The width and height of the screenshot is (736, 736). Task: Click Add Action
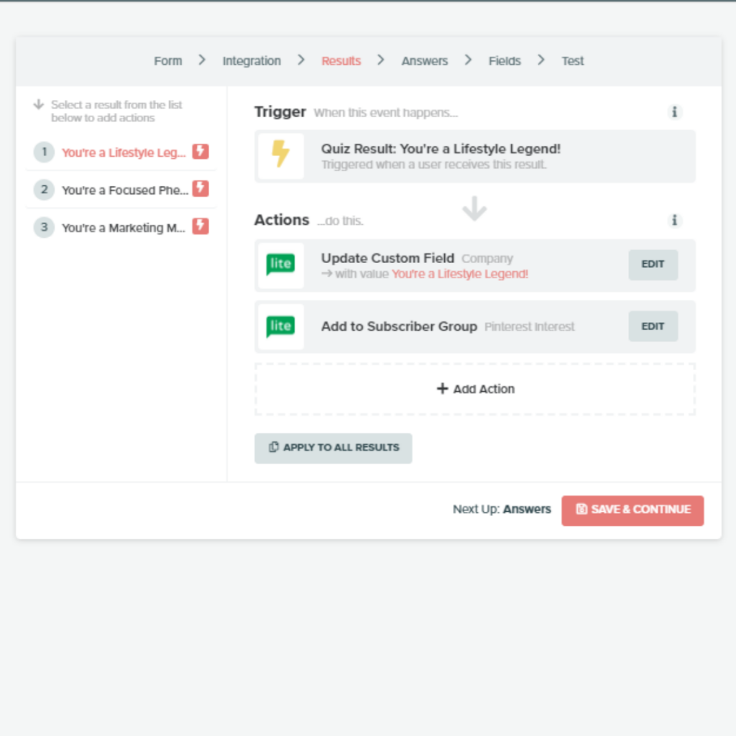(475, 389)
